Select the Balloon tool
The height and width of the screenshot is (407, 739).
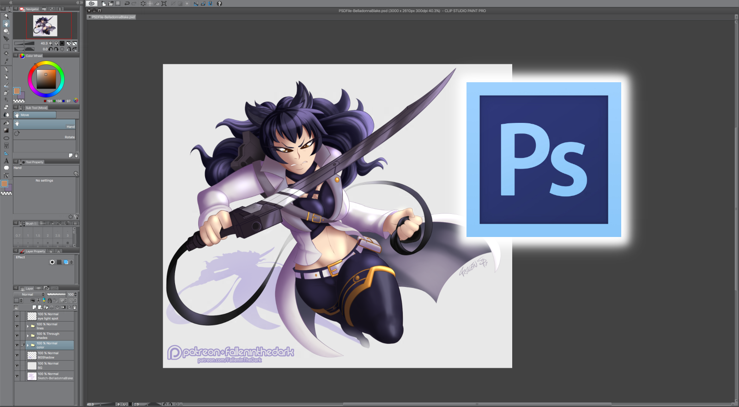(x=6, y=168)
